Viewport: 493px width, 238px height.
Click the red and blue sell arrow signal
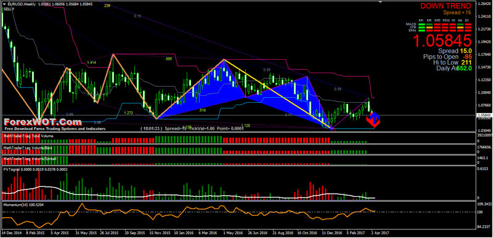374,119
